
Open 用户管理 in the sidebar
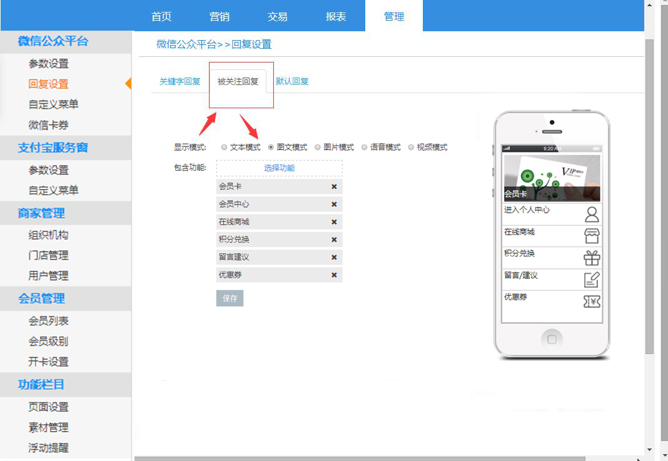49,276
